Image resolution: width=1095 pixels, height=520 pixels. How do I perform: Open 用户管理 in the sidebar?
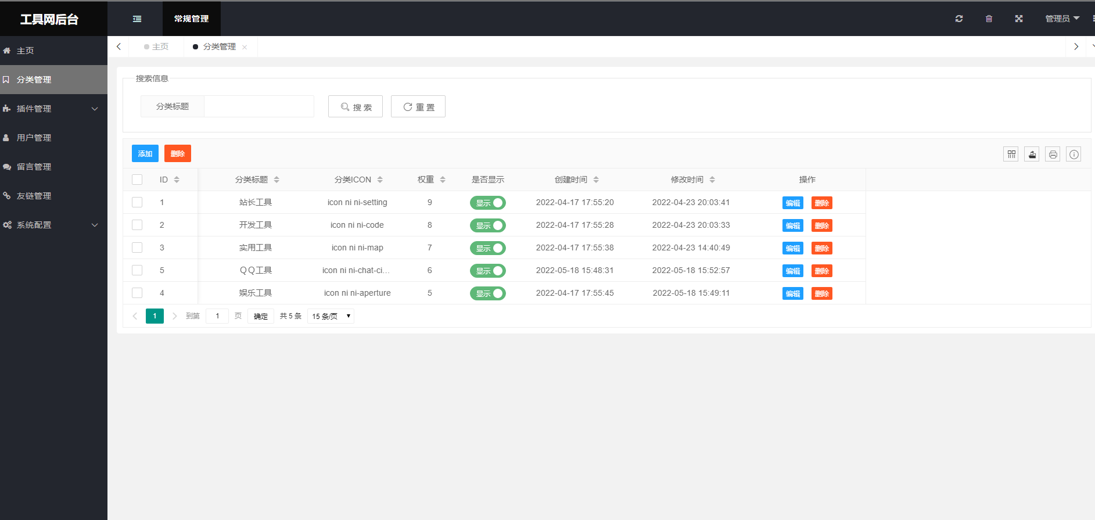[34, 138]
